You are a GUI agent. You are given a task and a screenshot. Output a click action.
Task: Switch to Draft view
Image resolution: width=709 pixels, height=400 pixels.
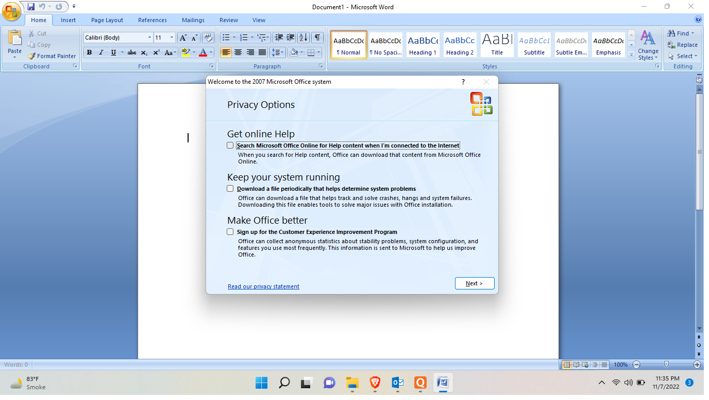pos(604,365)
